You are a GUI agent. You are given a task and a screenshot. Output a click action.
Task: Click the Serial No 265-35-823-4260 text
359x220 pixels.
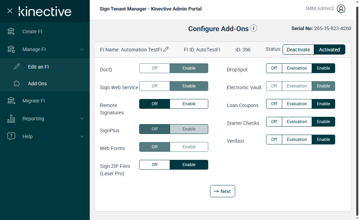click(x=321, y=28)
